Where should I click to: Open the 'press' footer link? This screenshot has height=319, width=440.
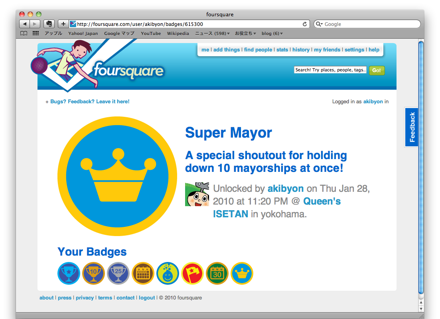65,298
